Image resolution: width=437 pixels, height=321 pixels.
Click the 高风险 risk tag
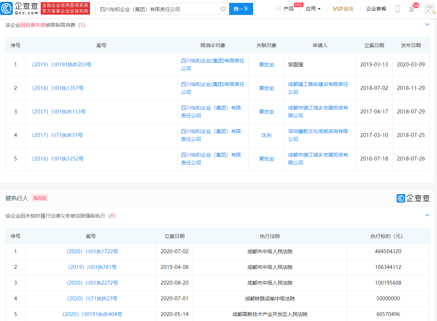click(x=40, y=198)
